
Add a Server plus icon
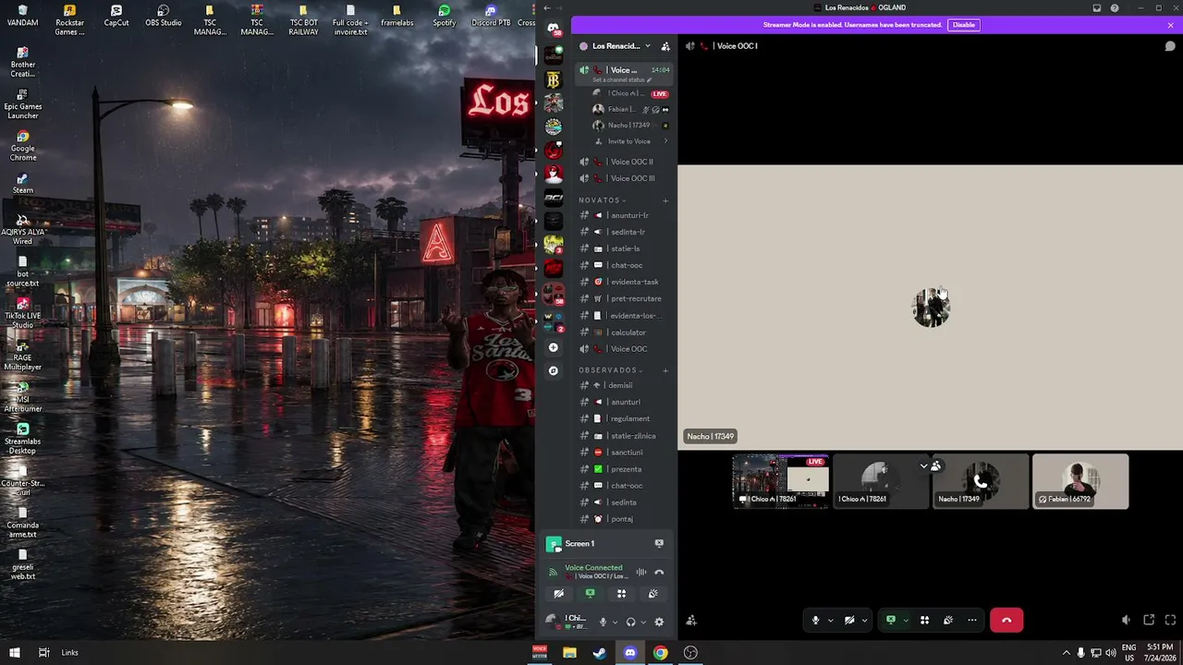point(553,347)
